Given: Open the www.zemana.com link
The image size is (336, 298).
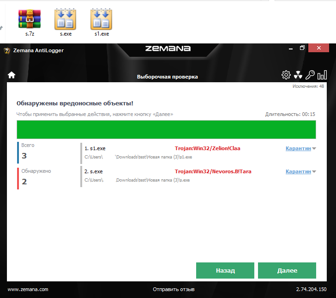Looking at the screenshot, I should (28, 289).
